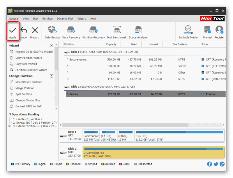Open the Twitter share icon
The image size is (233, 178).
pos(216,164)
